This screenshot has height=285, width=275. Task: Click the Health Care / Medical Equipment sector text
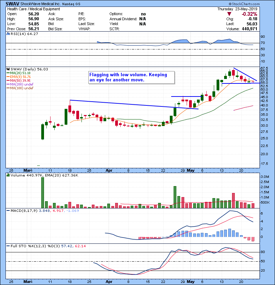pyautogui.click(x=33, y=9)
